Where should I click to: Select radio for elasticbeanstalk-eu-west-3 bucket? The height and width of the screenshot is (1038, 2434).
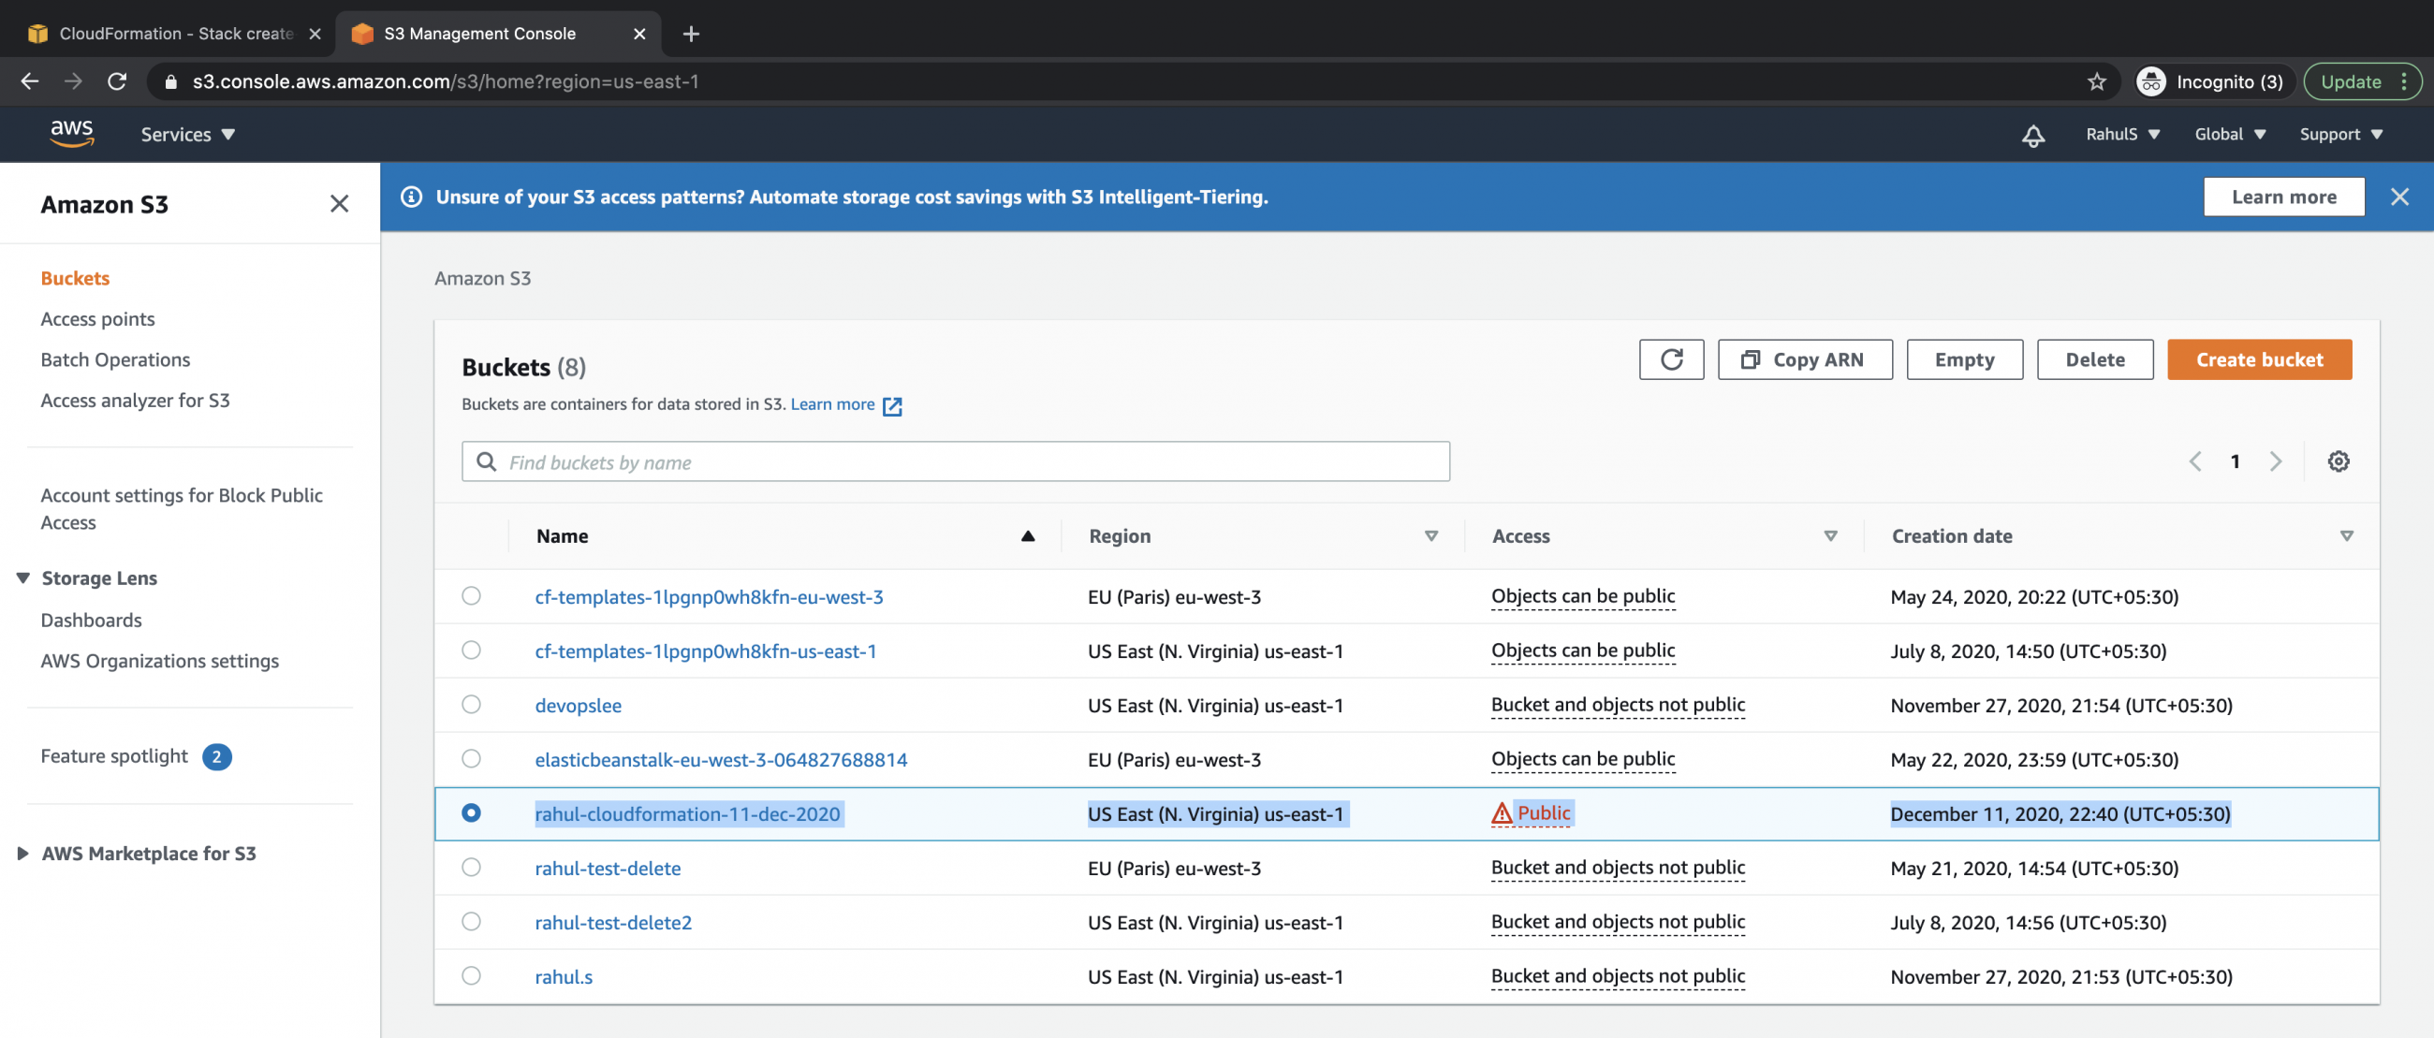coord(471,758)
